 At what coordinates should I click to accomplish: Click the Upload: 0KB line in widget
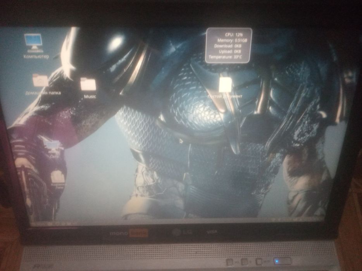point(230,51)
